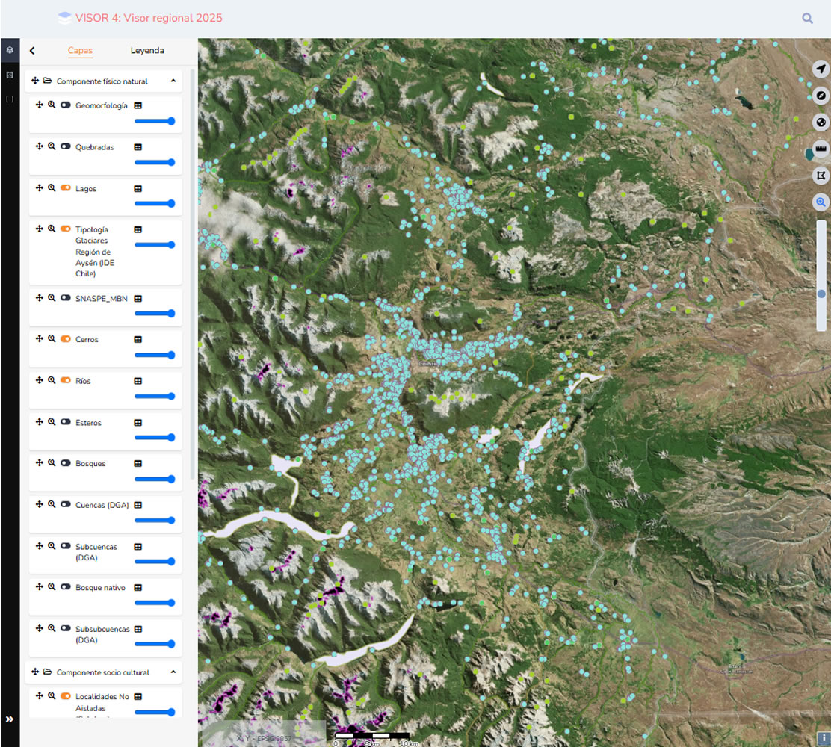Switch to the Leyenda tab
The height and width of the screenshot is (747, 831).
(x=147, y=51)
